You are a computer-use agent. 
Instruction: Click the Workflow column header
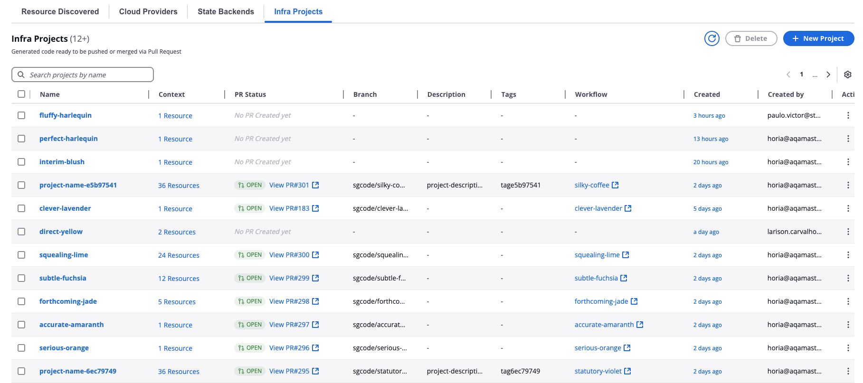(x=591, y=94)
